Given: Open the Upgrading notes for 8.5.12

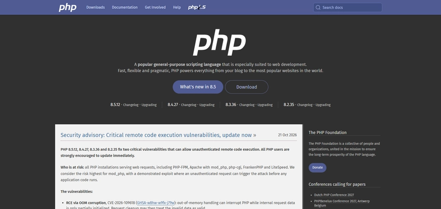Looking at the screenshot, I should [x=149, y=105].
